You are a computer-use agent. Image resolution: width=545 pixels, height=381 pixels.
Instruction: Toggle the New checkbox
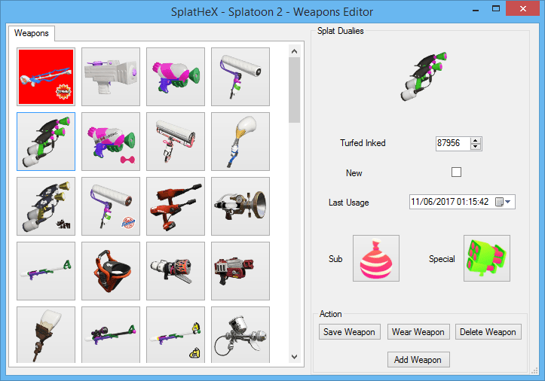[456, 172]
